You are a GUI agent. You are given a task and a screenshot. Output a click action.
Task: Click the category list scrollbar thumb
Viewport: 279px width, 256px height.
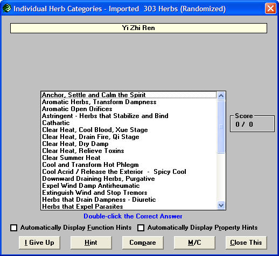pos(221,127)
